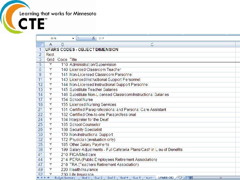Switch to the Budget Summary sheet tab

coord(65,178)
